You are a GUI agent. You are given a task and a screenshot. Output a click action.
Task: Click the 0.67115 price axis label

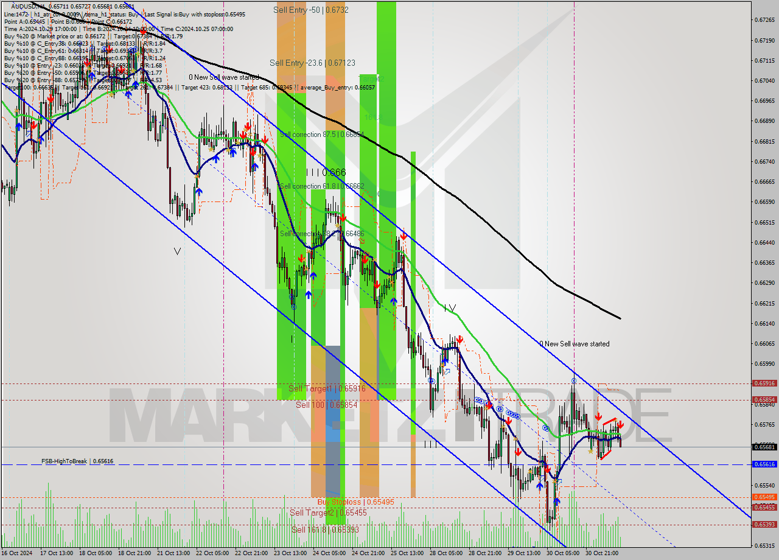(x=764, y=61)
